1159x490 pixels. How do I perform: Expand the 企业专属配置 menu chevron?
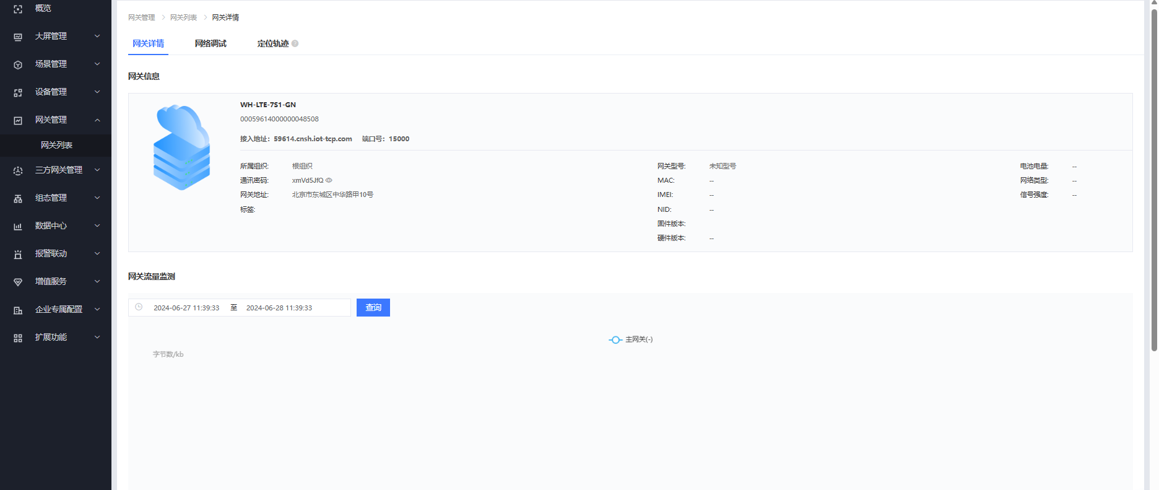coord(97,309)
